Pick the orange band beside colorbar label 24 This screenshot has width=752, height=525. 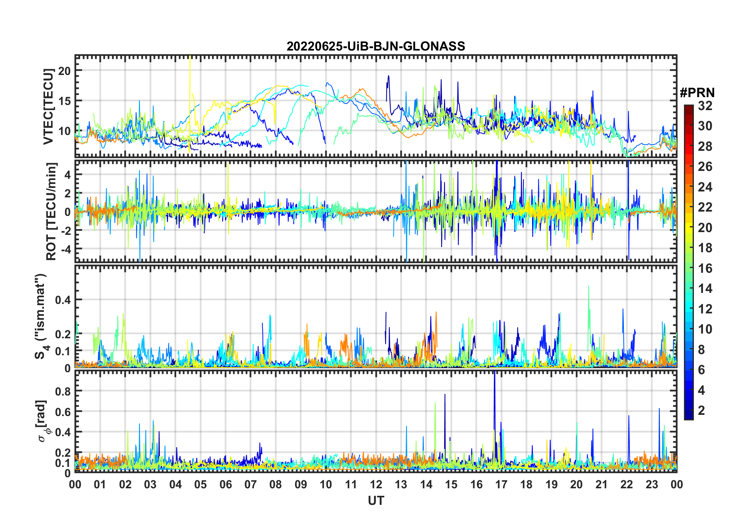coord(689,187)
